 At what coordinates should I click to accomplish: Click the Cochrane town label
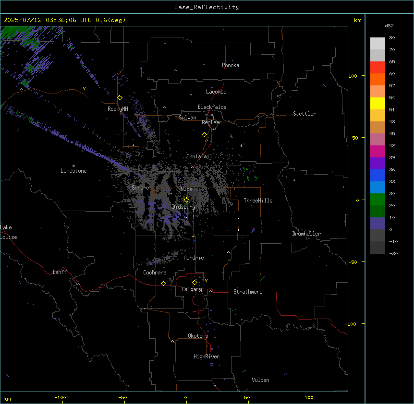click(155, 273)
